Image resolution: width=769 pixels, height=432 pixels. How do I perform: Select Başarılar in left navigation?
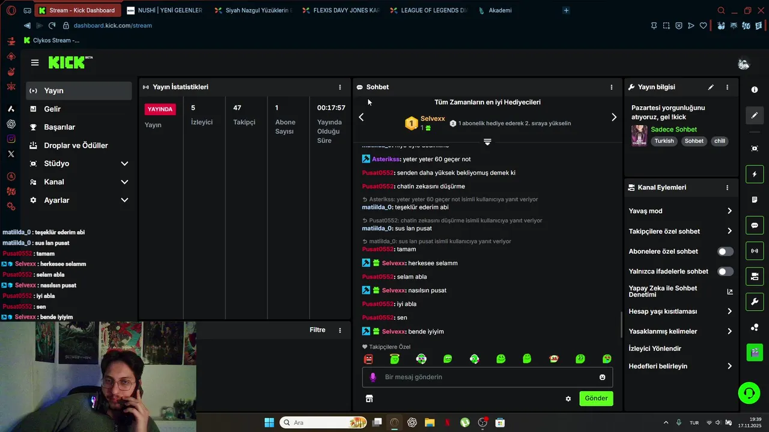[79, 127]
